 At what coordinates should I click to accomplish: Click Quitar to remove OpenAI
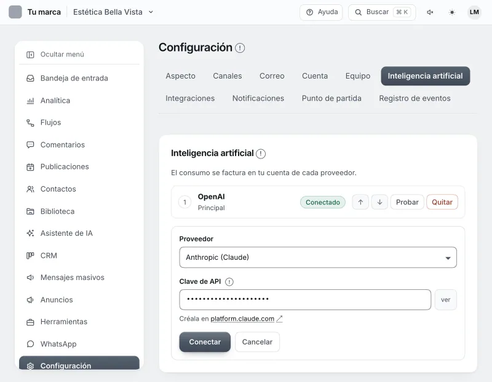442,202
